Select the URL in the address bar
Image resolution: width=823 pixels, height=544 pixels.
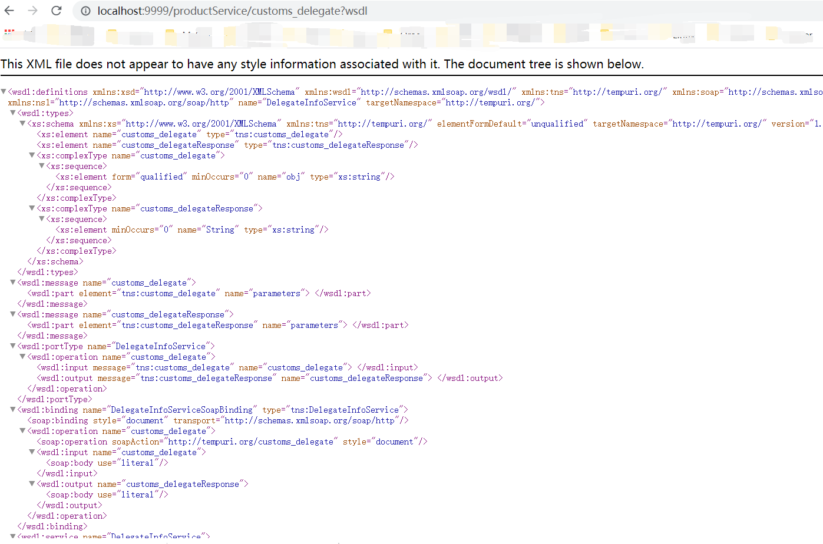(x=247, y=11)
